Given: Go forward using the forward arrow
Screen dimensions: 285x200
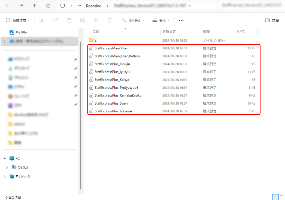Looking at the screenshot, I should pyautogui.click(x=21, y=6).
